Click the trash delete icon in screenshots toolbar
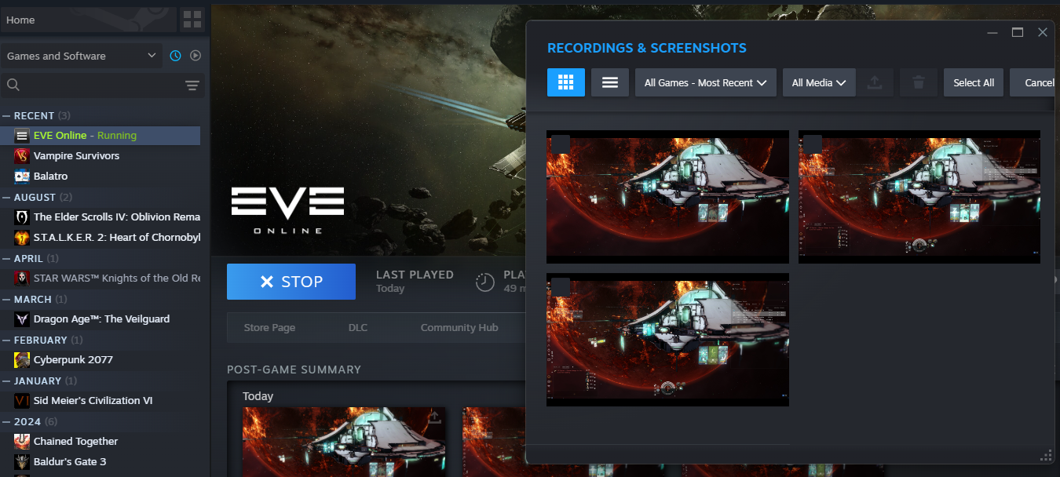Viewport: 1060px width, 477px height. tap(919, 82)
